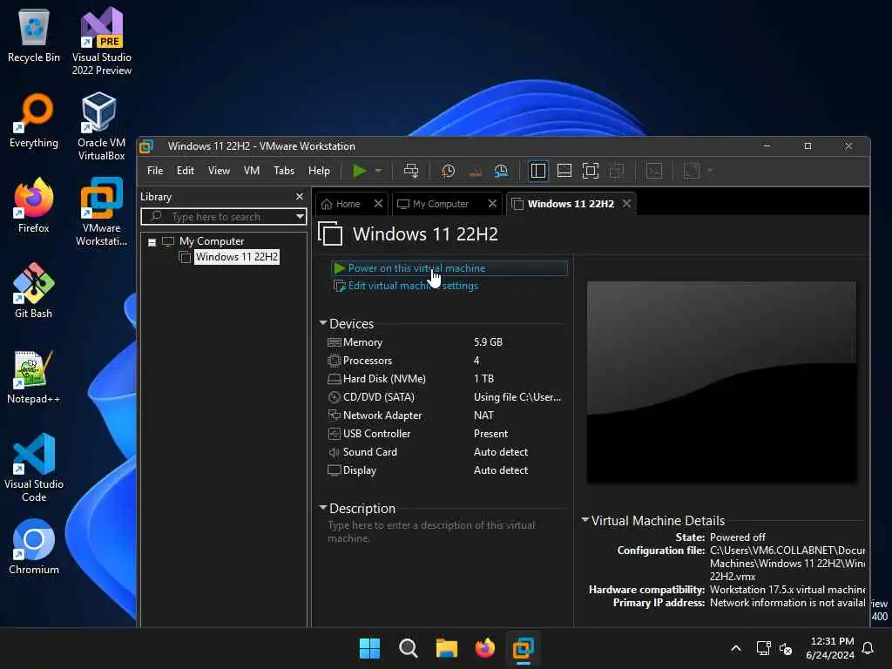Click the Recycle Bin desktop icon
This screenshot has width=892, height=669.
(x=34, y=35)
